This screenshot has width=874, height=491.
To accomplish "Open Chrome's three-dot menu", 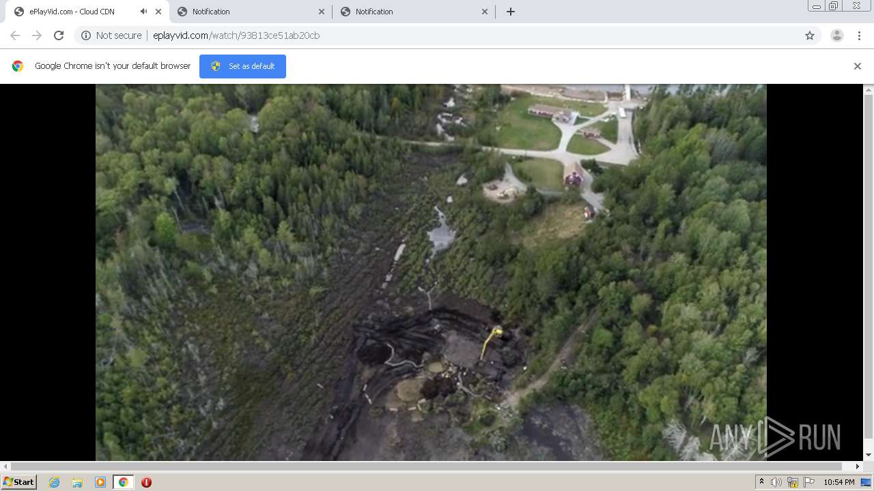I will [x=860, y=35].
